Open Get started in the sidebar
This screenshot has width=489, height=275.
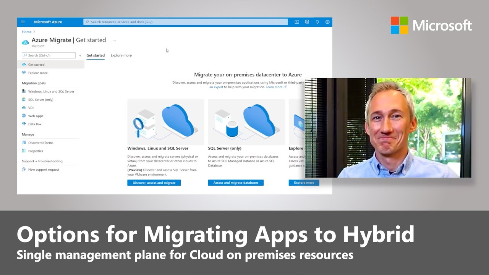(51, 65)
